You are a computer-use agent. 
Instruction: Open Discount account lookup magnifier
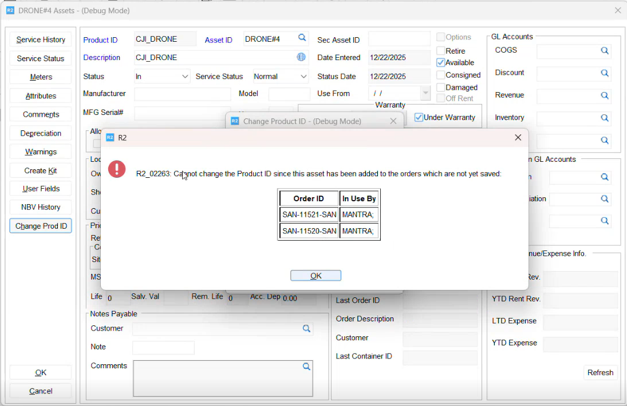coord(604,73)
